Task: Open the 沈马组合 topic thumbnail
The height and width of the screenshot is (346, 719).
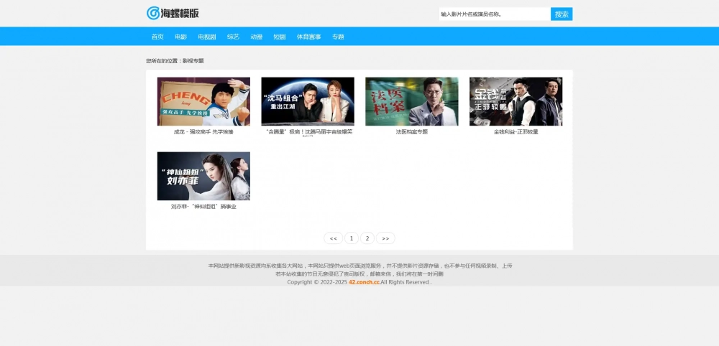Action: (308, 101)
